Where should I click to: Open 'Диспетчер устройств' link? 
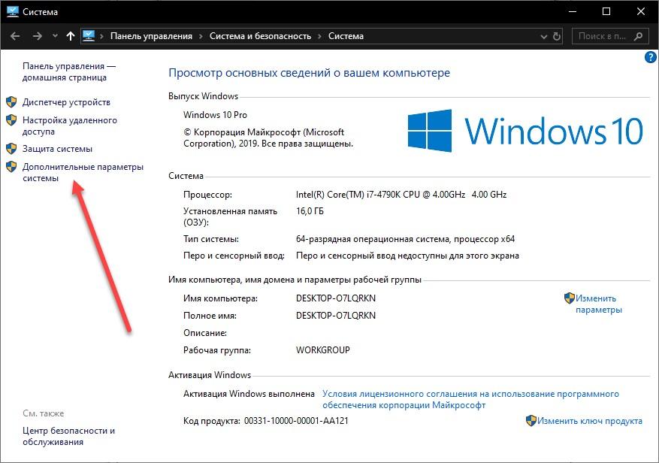pos(66,102)
